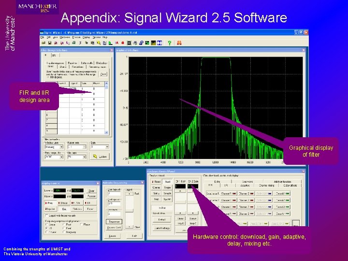Click the green printer-like toolbar icon
Image resolution: width=348 pixels, height=261 pixels.
74,43
